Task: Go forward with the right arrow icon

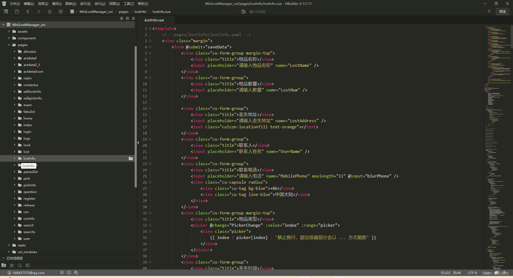Action: point(38,11)
